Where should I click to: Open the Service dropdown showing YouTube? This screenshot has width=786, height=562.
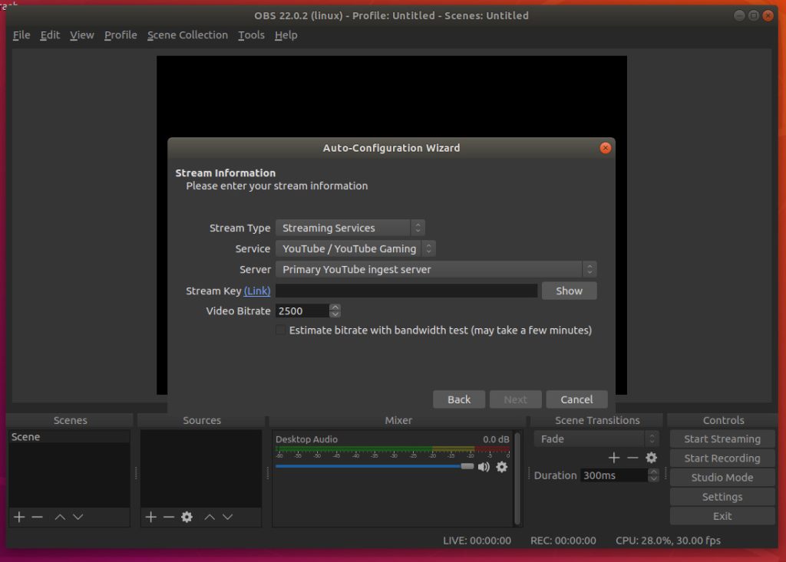[x=355, y=248]
